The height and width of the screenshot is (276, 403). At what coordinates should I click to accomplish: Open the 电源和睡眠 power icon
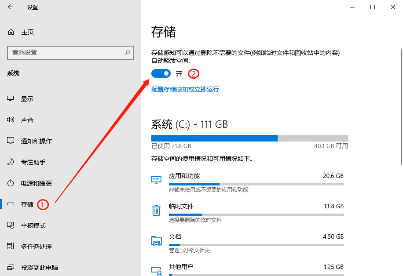(x=11, y=183)
